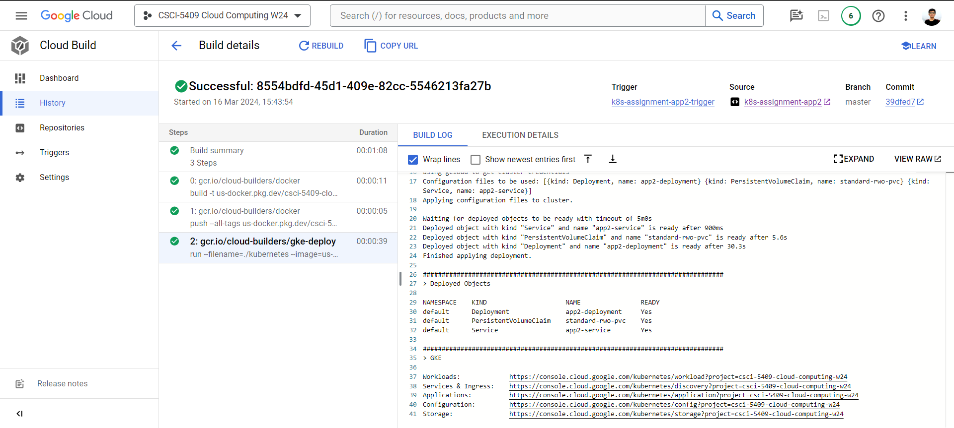The width and height of the screenshot is (954, 428).
Task: Select History in the sidebar
Action: click(x=79, y=103)
